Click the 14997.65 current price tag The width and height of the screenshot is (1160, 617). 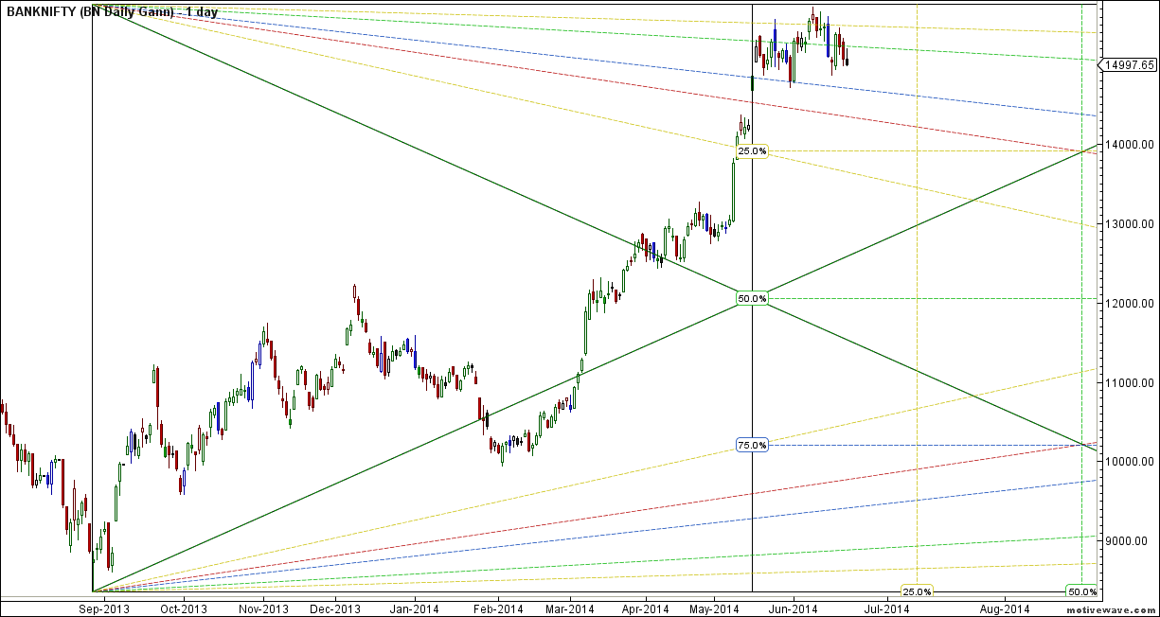tap(1130, 65)
